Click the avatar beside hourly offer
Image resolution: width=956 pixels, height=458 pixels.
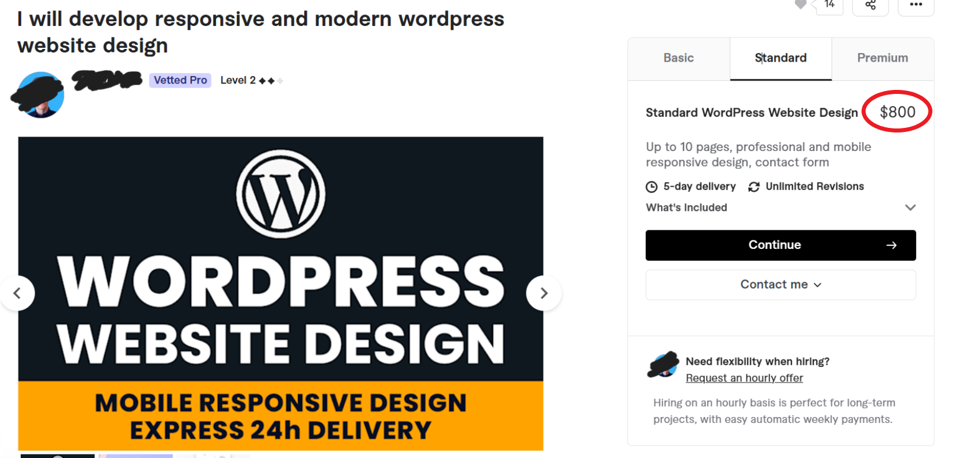[x=663, y=365]
